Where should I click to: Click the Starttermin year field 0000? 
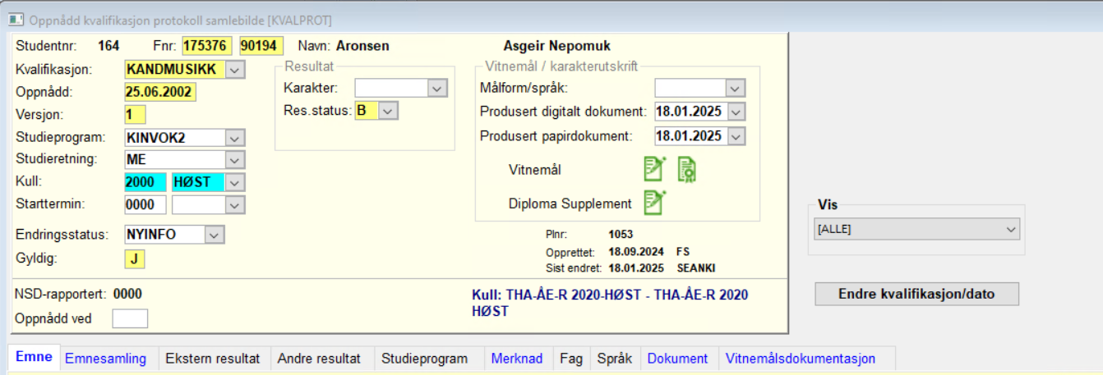click(x=145, y=204)
